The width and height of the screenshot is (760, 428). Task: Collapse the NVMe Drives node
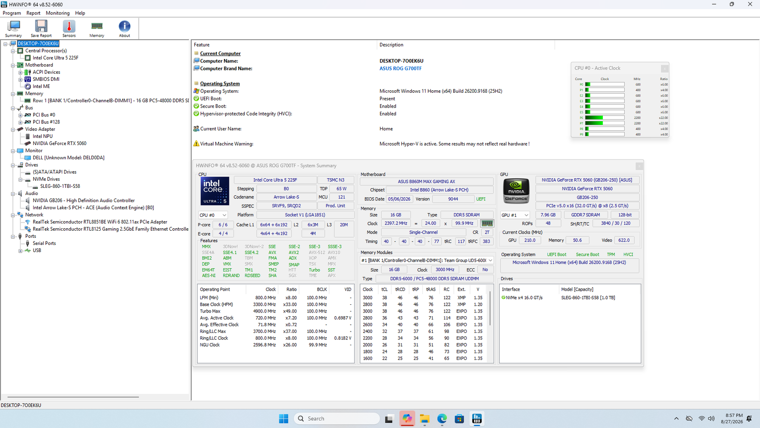click(20, 179)
